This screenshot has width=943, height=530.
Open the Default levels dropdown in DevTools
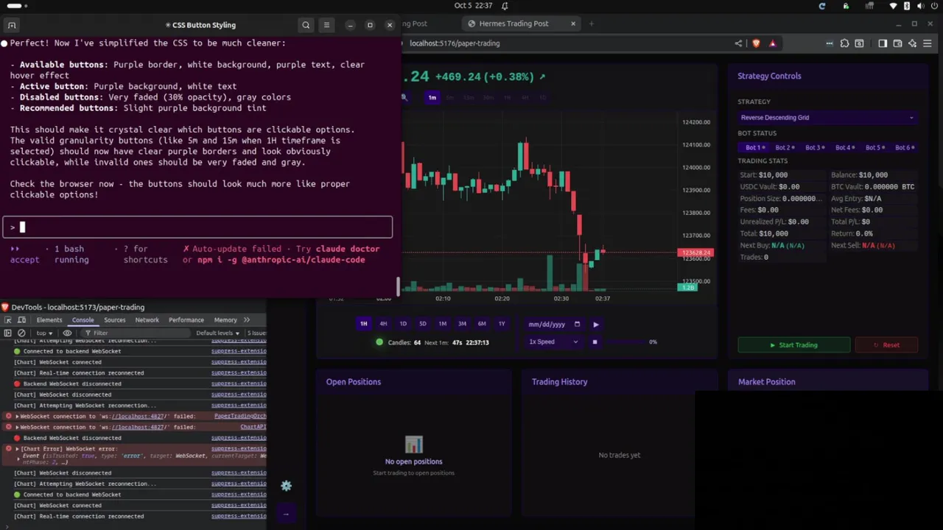[217, 333]
